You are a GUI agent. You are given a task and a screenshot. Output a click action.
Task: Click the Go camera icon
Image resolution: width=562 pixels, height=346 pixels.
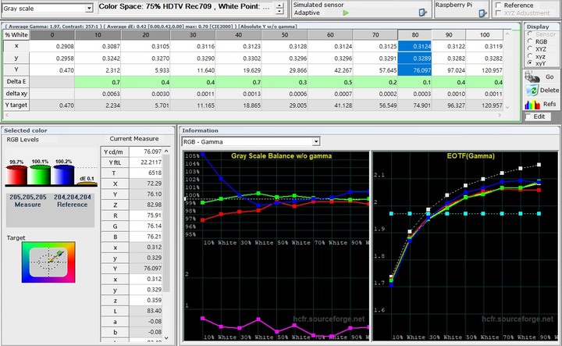coord(532,77)
